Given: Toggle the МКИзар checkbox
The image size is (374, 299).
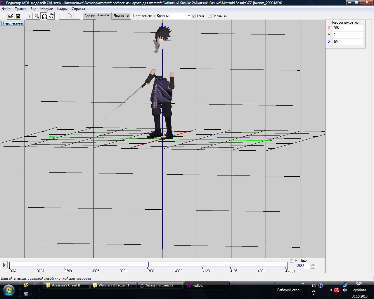Looking at the screenshot, I should [292, 260].
